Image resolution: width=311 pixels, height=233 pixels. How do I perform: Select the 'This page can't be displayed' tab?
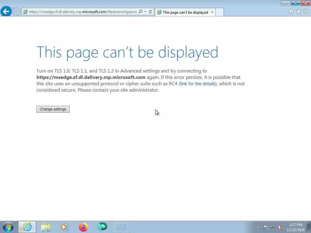pyautogui.click(x=185, y=12)
